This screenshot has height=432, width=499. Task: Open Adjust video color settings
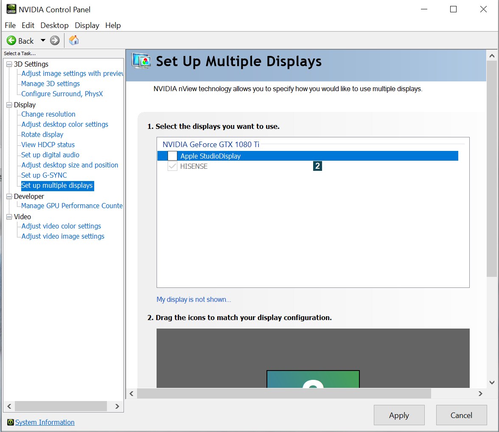click(x=61, y=226)
